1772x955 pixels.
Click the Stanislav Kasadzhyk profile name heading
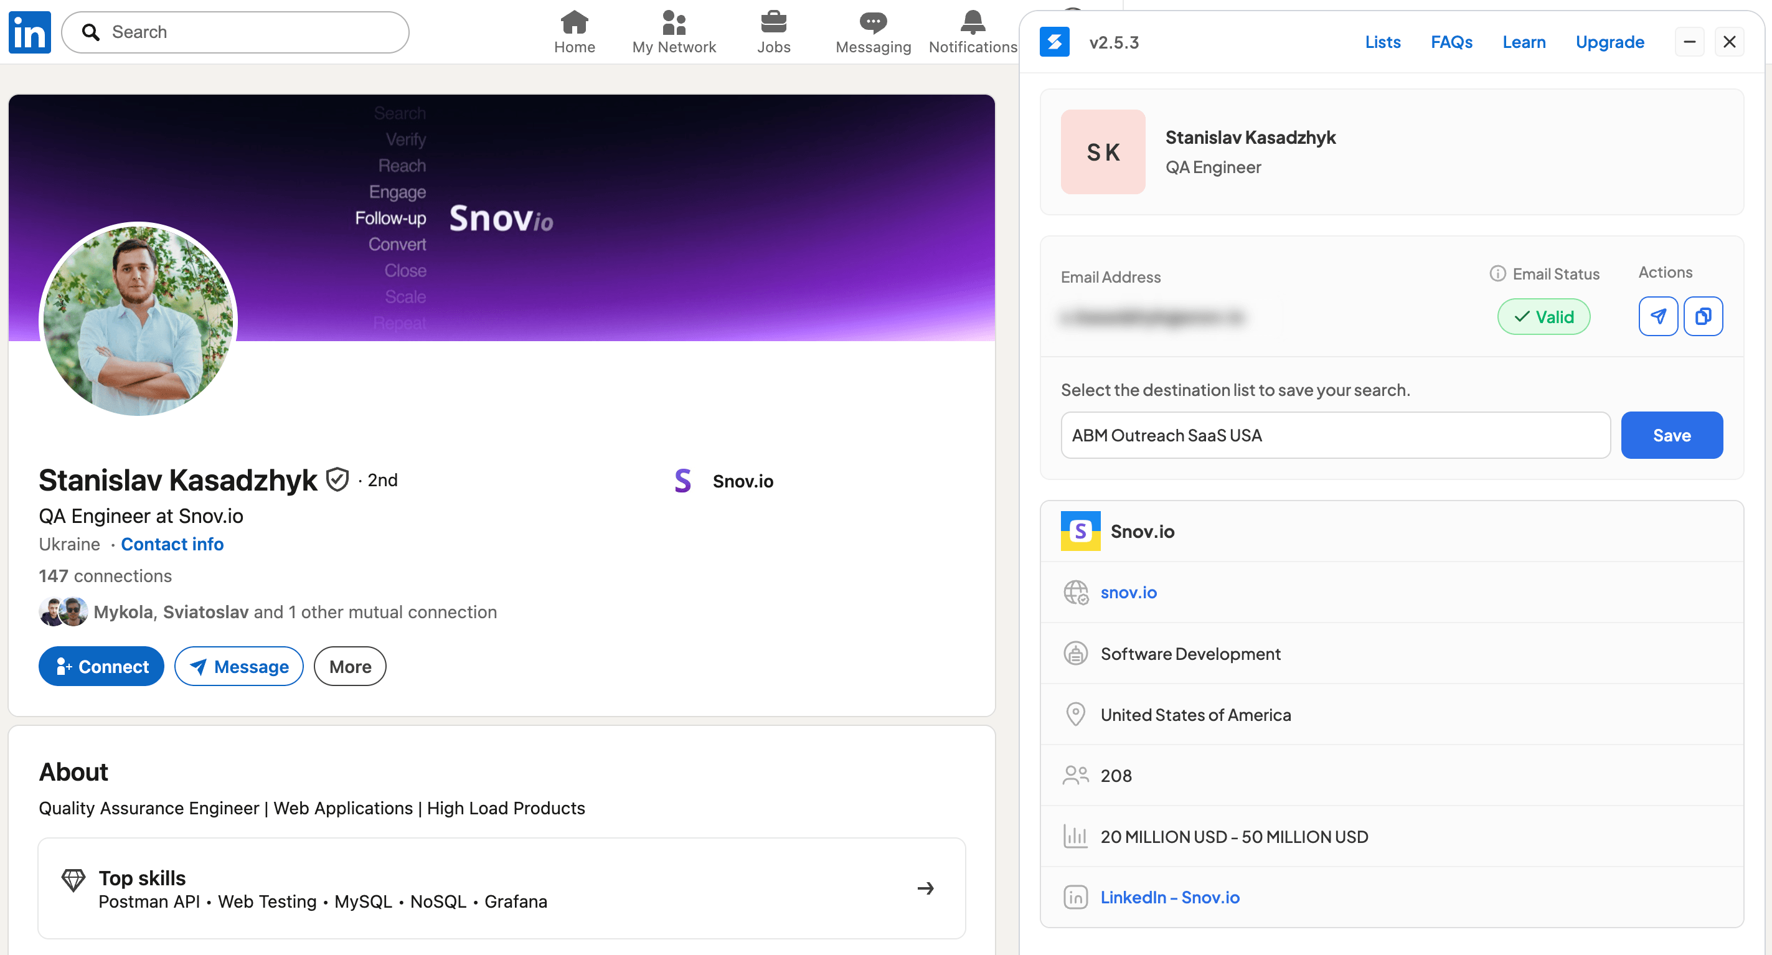coord(177,479)
